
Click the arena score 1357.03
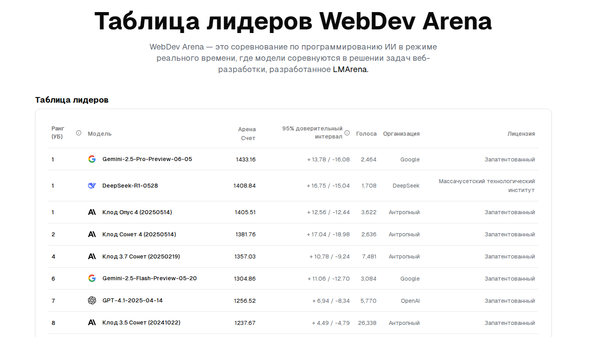[245, 256]
